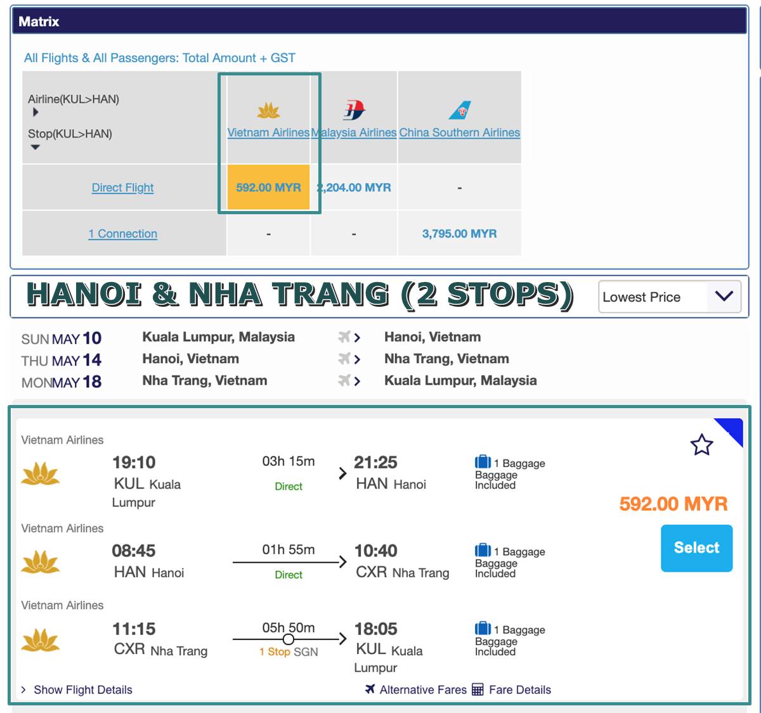Screen dimensions: 761x713
Task: Click the stop circle marker on SGN connection
Action: [x=289, y=639]
